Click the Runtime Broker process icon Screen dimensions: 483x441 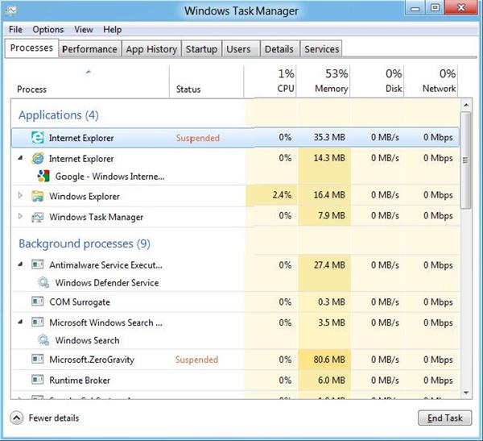(38, 380)
